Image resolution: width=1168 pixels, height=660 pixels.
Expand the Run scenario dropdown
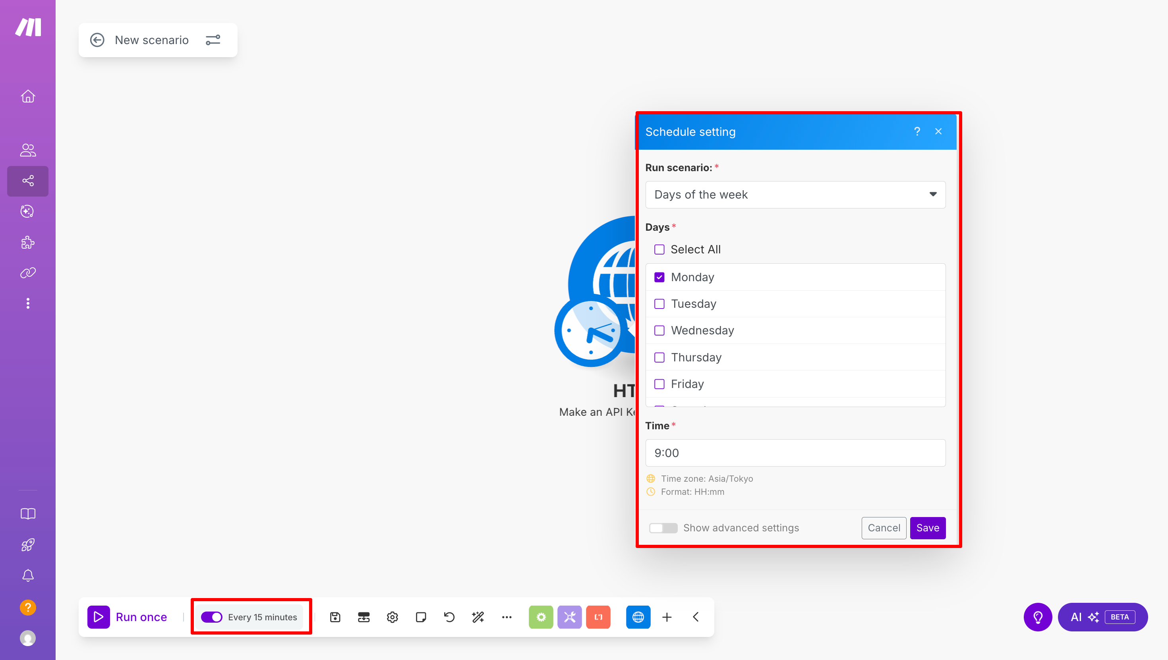click(795, 195)
